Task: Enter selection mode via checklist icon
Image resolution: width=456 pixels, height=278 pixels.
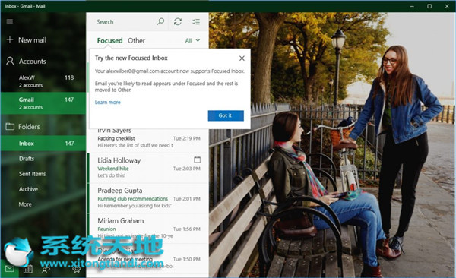Action: (196, 21)
